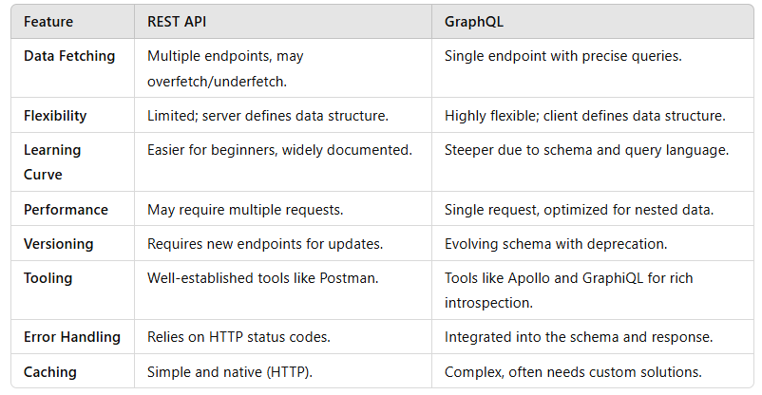Click 'Relies on HTTP status codes' cell
Viewport: 762px width, 395px height.
tap(239, 337)
